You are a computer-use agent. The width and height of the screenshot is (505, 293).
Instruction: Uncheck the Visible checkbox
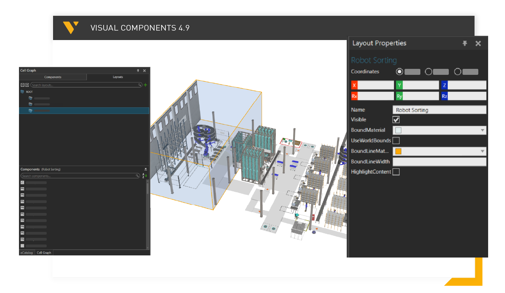tap(396, 120)
